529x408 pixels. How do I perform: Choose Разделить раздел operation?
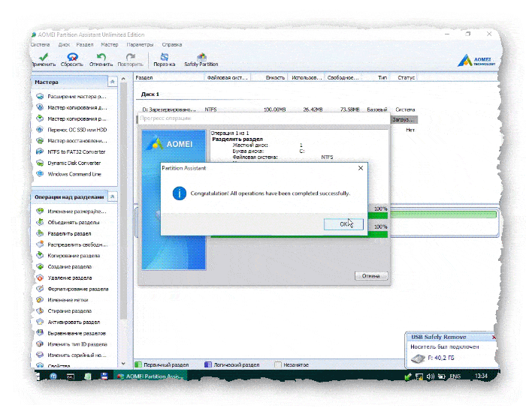pos(64,233)
